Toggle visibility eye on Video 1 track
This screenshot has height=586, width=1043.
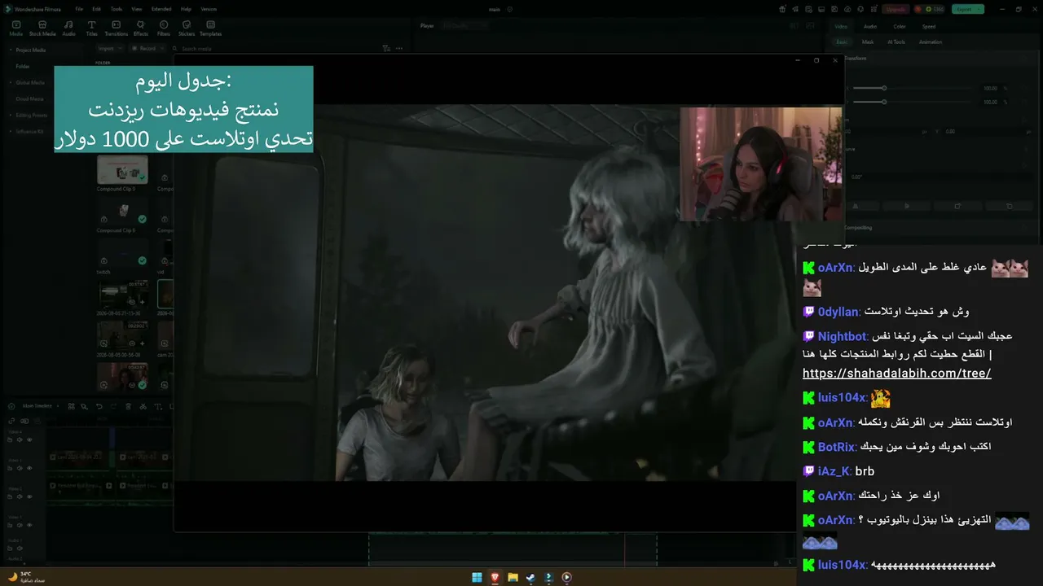point(29,524)
